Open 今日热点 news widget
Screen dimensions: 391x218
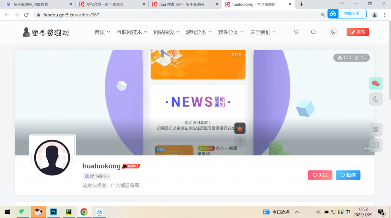pos(276,212)
